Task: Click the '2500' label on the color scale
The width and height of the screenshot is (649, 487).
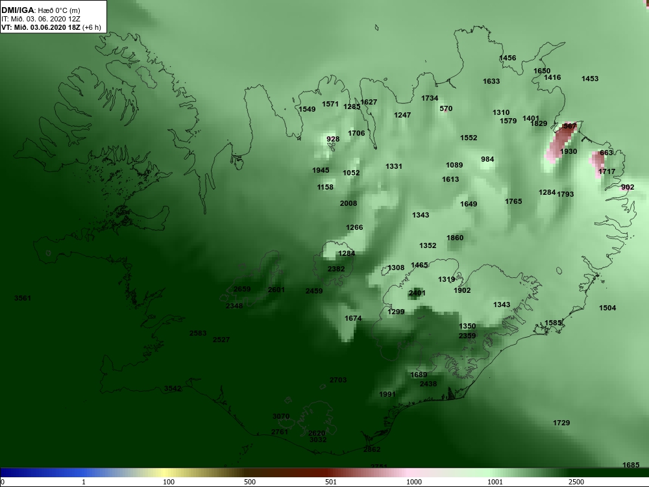Action: point(576,482)
